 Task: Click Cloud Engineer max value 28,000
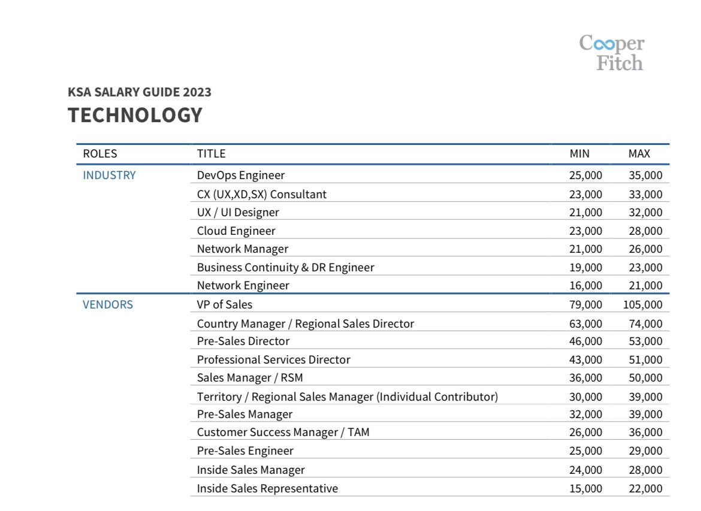645,231
